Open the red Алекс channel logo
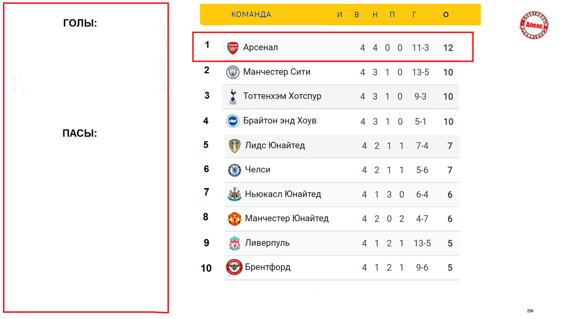567x319 pixels. (534, 26)
